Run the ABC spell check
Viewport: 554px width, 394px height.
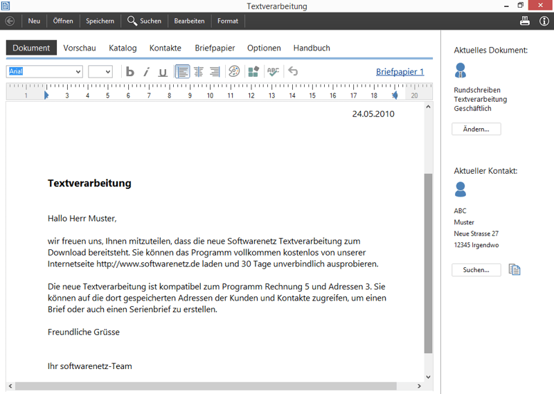274,71
